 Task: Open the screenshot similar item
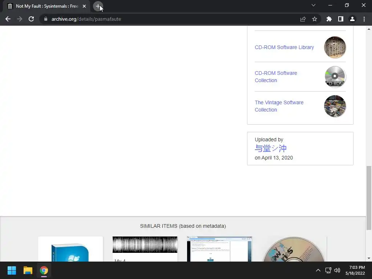click(219, 249)
